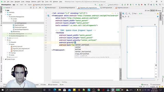The height and width of the screenshot is (92, 164).
Task: Click the Make Project hammer icon
Action: (x=95, y=5)
